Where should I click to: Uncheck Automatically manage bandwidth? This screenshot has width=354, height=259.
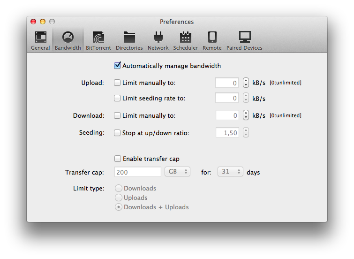click(x=117, y=66)
